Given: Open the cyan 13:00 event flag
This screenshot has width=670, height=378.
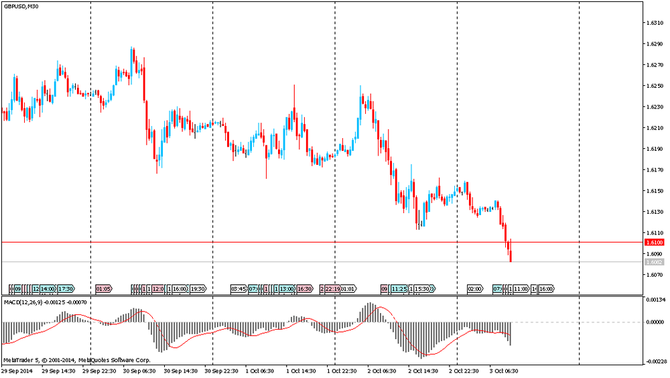Looking at the screenshot, I should coord(287,289).
